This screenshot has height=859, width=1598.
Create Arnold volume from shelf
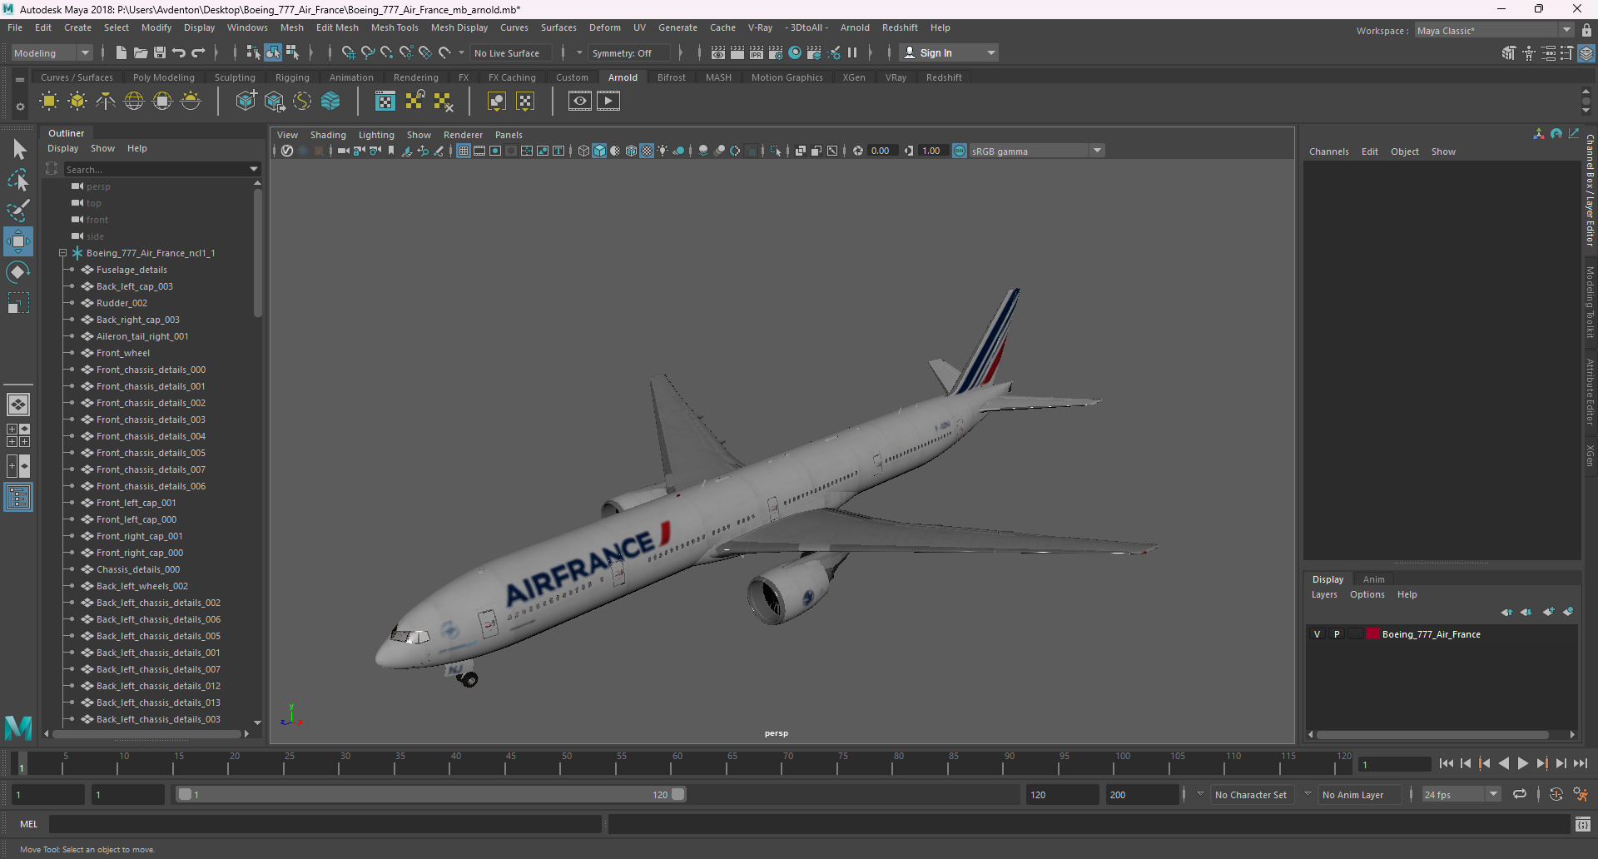(x=330, y=102)
